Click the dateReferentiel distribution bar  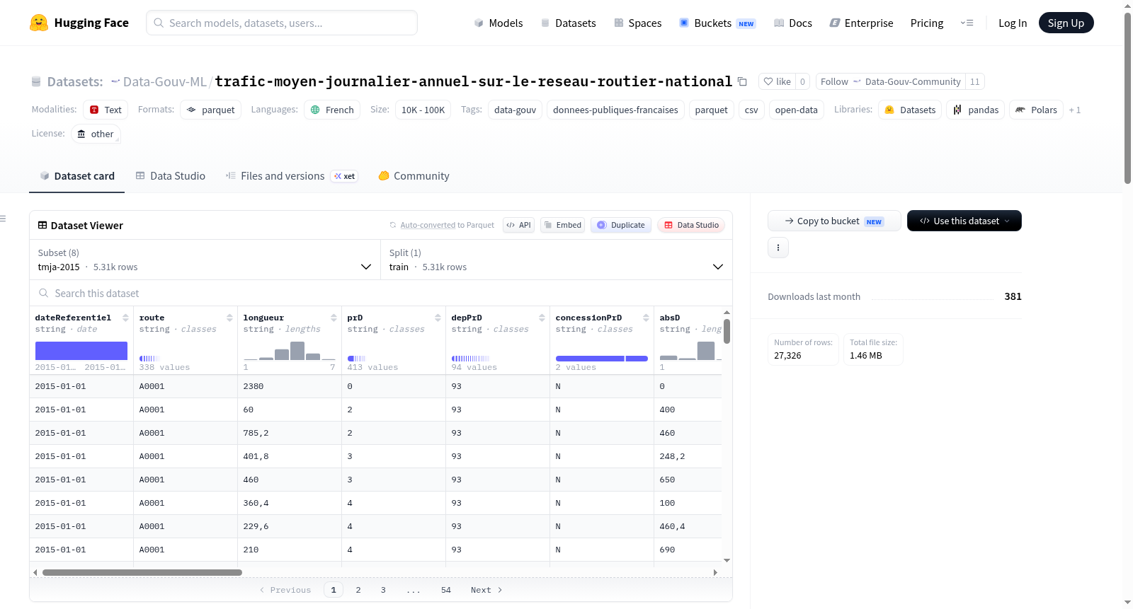[81, 351]
